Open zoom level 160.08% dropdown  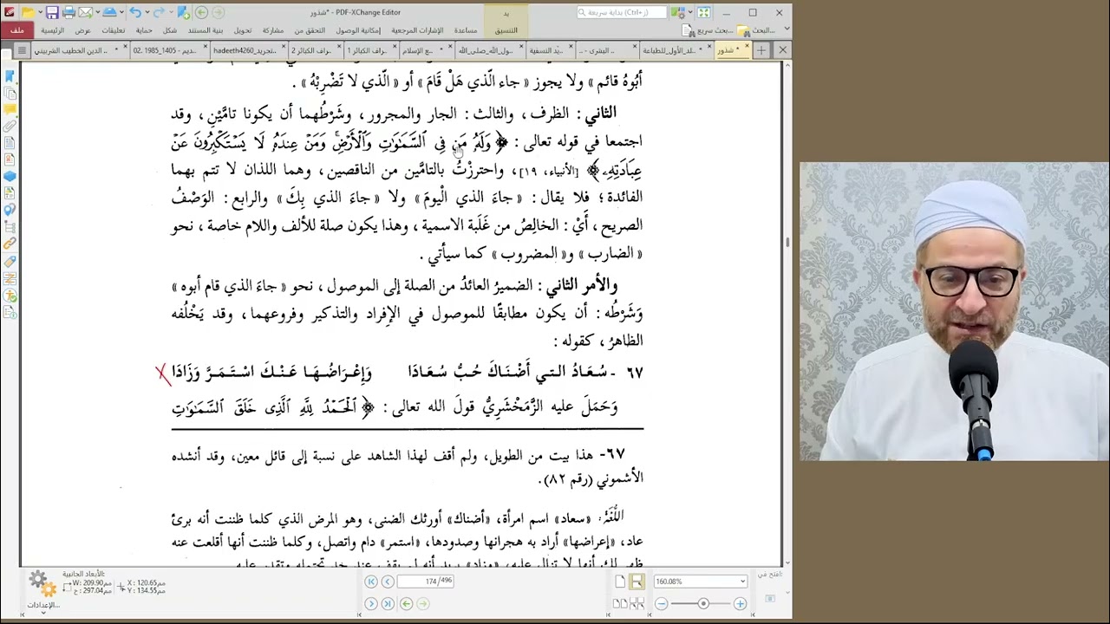742,582
